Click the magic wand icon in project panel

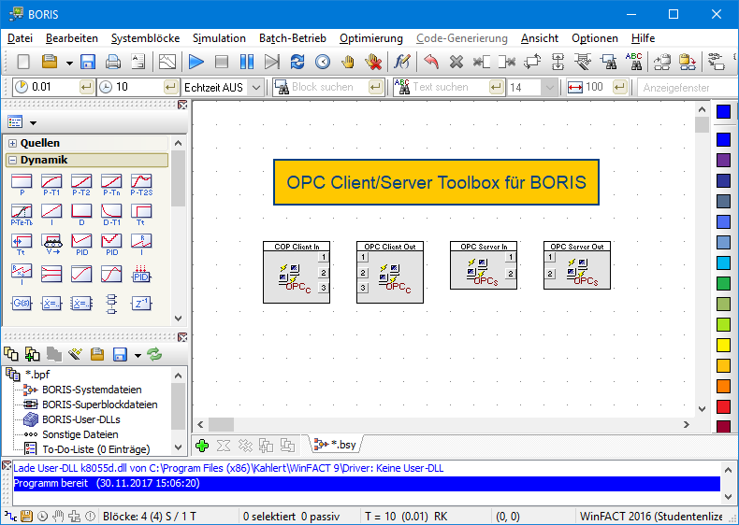(x=76, y=354)
